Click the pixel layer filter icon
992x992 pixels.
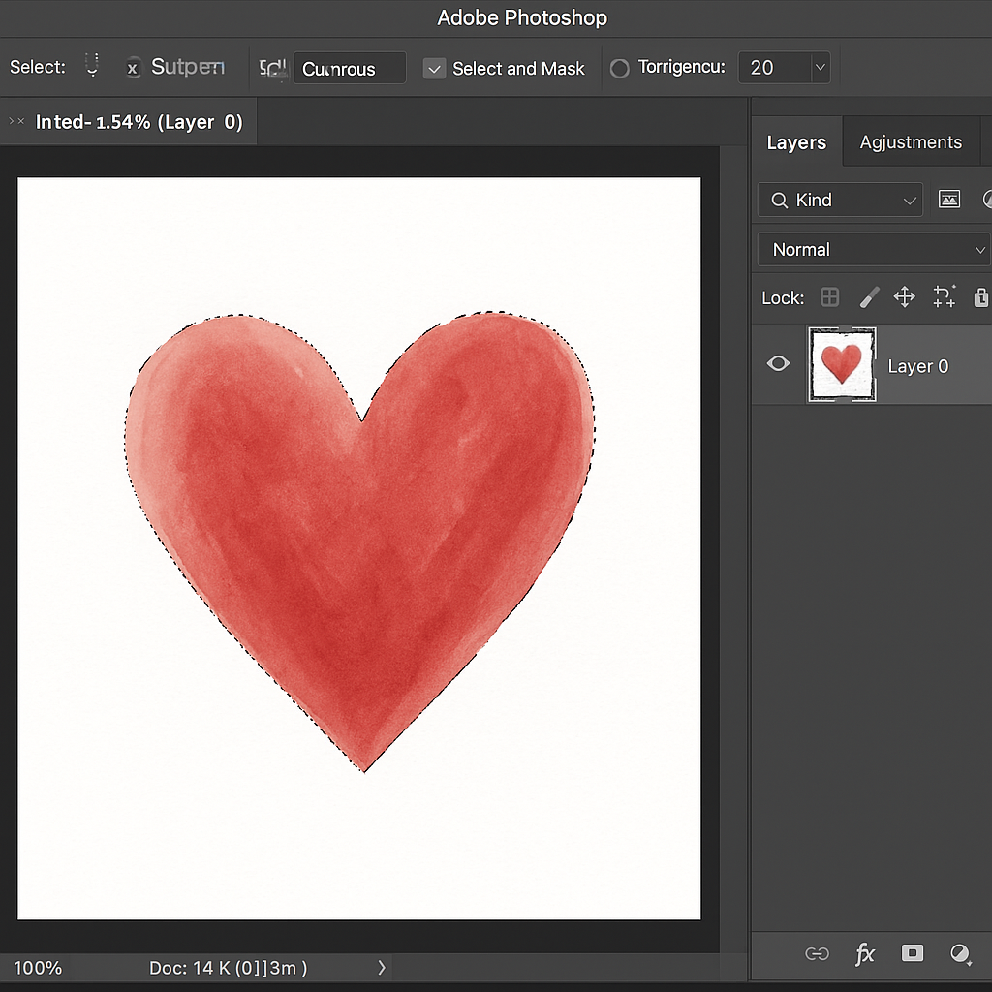[949, 200]
